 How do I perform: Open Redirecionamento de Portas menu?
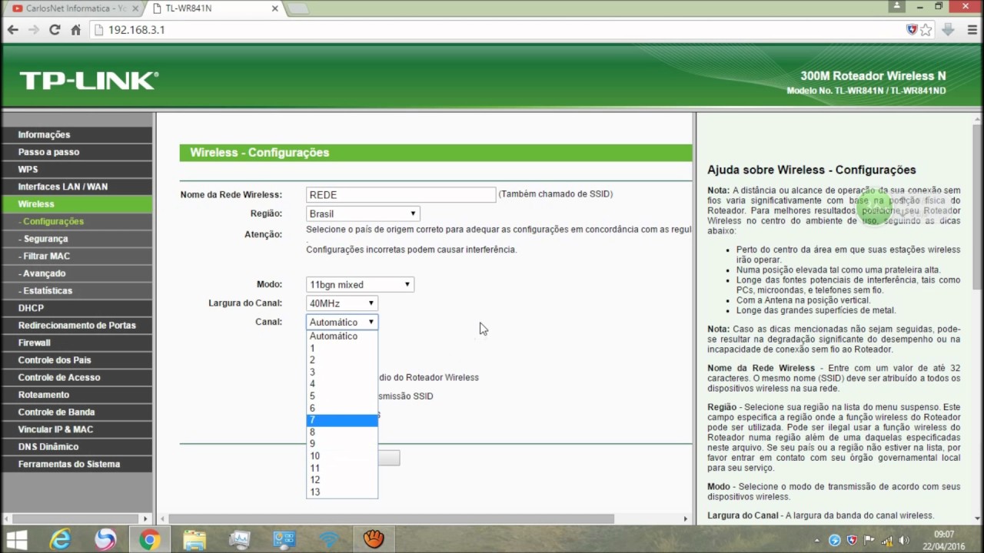click(x=77, y=325)
